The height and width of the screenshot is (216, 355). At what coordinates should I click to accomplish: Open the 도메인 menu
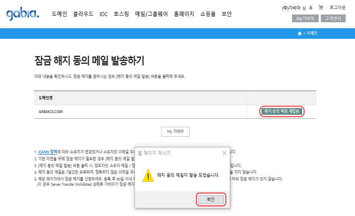[x=59, y=14]
